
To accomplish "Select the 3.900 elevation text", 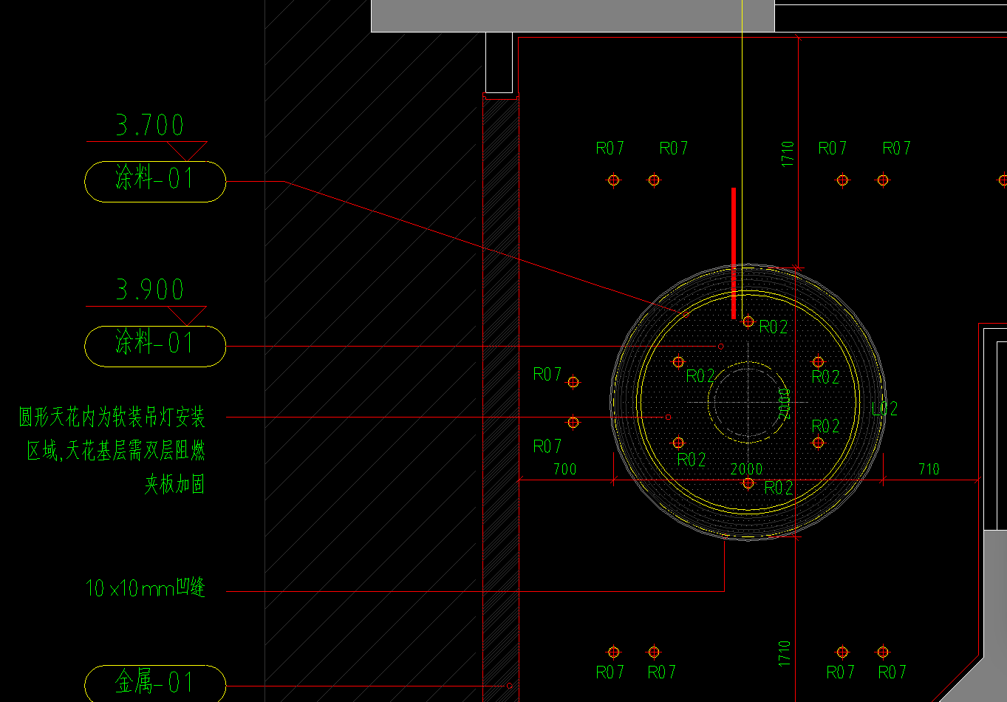I will pyautogui.click(x=150, y=290).
